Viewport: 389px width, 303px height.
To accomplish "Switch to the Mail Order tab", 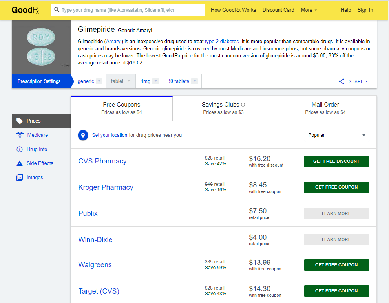I will [325, 108].
